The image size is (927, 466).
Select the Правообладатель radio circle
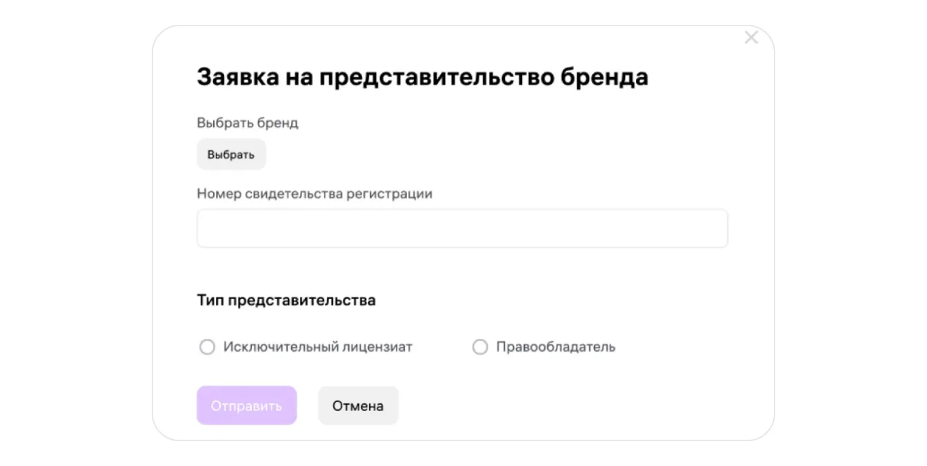pyautogui.click(x=480, y=347)
